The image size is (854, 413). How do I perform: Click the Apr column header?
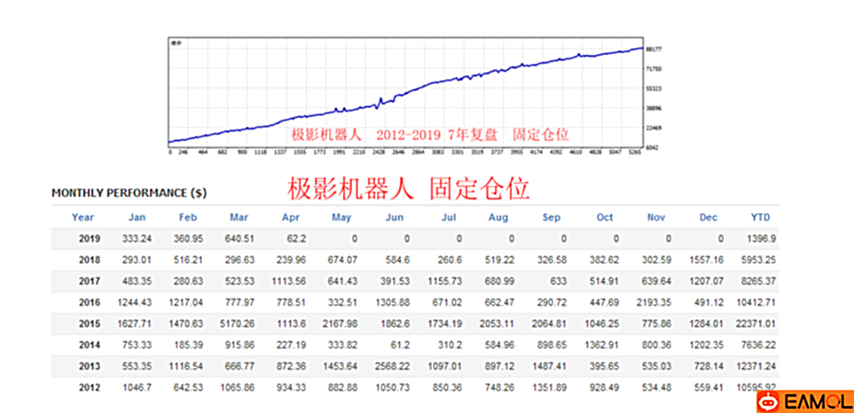(x=291, y=218)
